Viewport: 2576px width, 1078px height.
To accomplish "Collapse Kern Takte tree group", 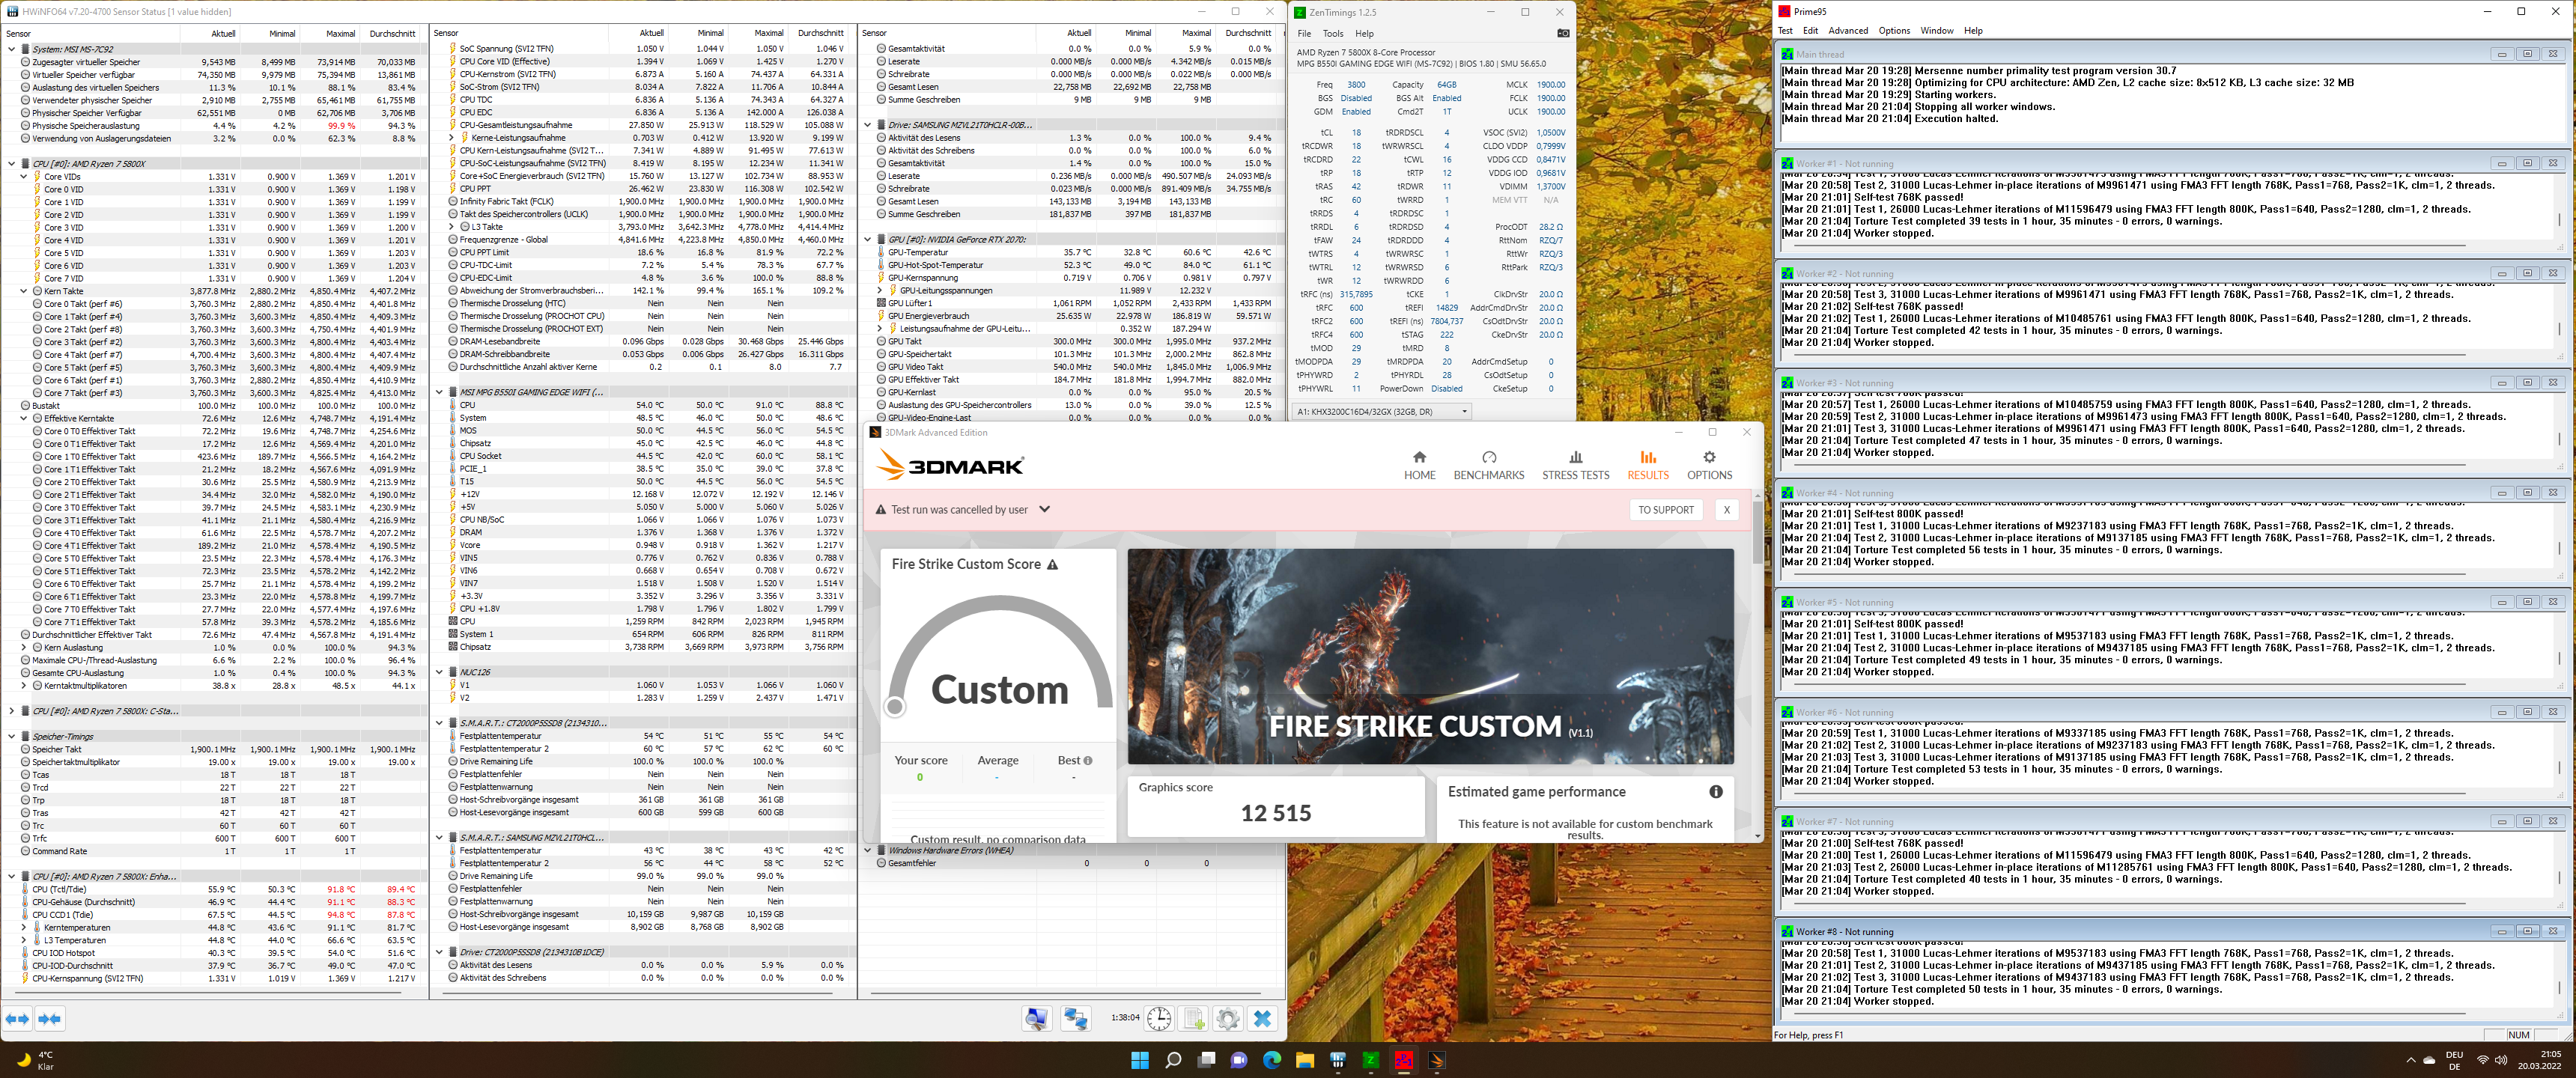I will (x=24, y=291).
